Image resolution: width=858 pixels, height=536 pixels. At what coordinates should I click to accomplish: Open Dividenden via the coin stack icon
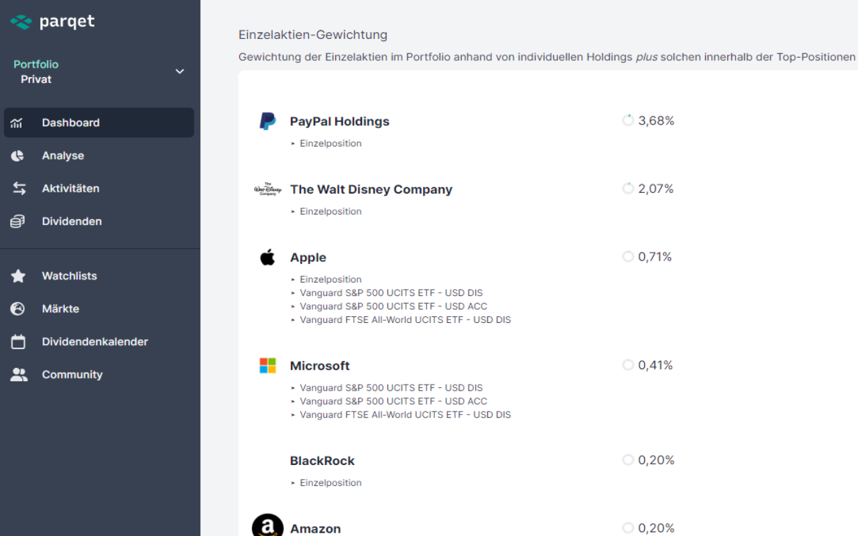[x=17, y=221]
